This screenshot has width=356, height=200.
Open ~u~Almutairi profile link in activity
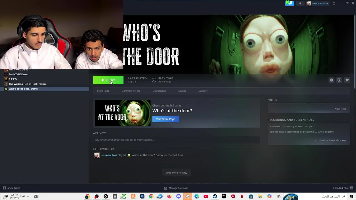tap(109, 155)
